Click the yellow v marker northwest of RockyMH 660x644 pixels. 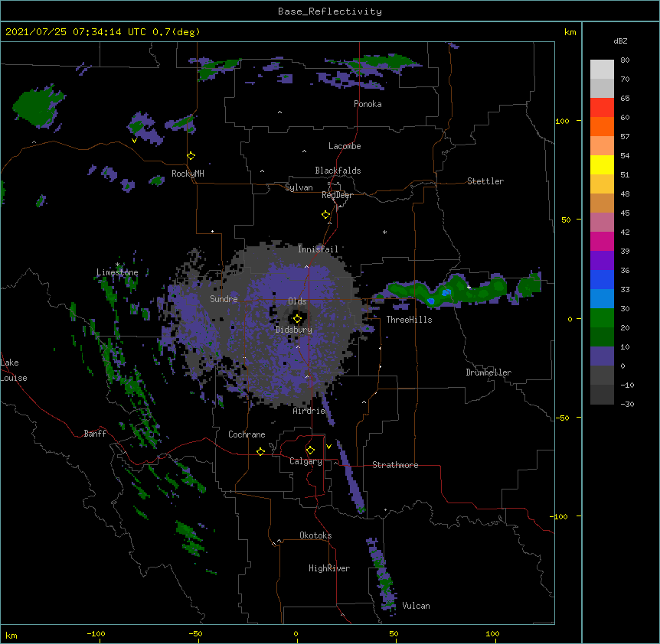[x=134, y=141]
